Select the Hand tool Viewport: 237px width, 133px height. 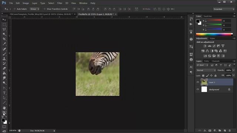pos(4,108)
